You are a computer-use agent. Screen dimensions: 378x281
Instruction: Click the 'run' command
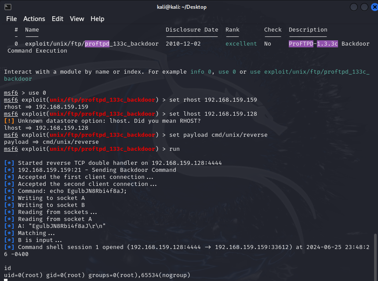[174, 149]
